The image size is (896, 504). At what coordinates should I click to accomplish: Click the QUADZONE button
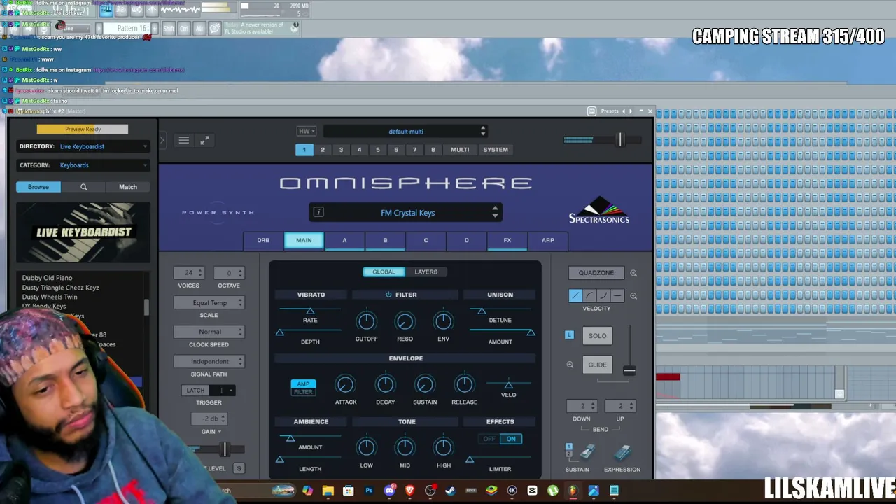(596, 273)
